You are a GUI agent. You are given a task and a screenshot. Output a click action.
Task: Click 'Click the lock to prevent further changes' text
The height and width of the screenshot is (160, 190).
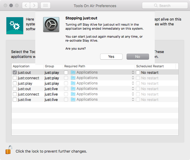pyautogui.click(x=51, y=151)
